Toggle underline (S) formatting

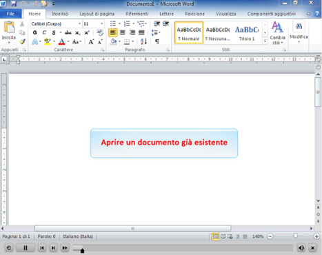pyautogui.click(x=54, y=32)
